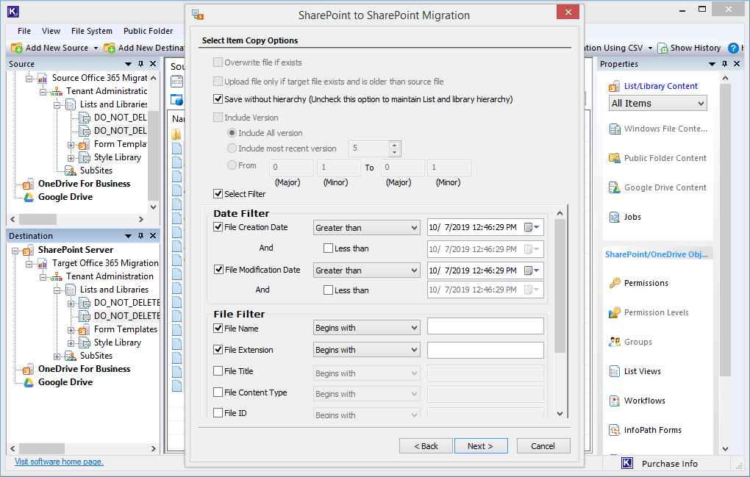750x477 pixels.
Task: Click the Purchase Info icon
Action: (x=627, y=463)
